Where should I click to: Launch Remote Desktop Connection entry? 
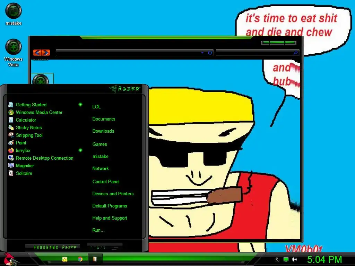tap(44, 158)
